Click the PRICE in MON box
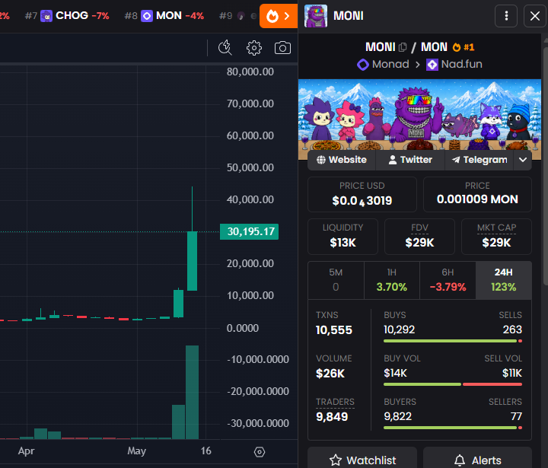548x468 pixels. 477,194
